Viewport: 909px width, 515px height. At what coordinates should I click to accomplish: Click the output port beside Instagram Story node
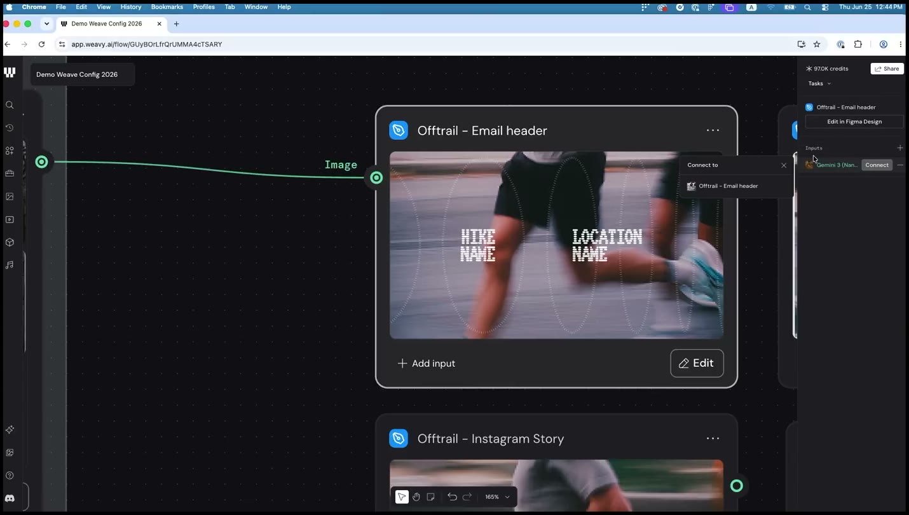point(737,486)
